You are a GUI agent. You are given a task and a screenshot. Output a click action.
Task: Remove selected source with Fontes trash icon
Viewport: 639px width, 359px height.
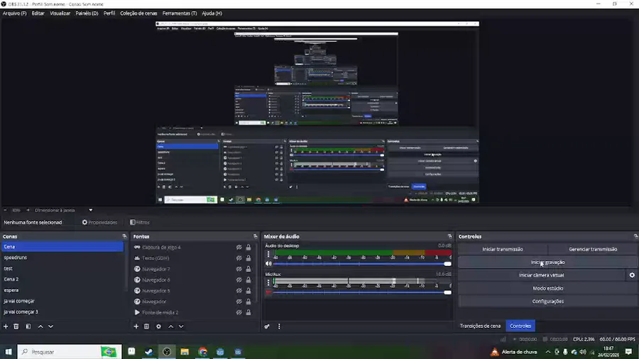(147, 326)
